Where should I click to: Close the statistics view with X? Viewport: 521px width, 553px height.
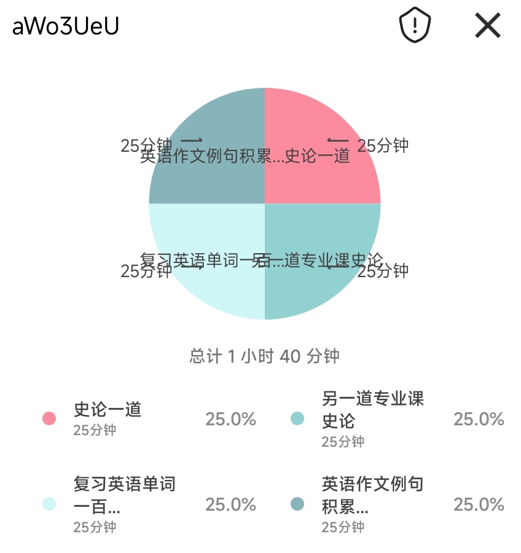coord(488,26)
